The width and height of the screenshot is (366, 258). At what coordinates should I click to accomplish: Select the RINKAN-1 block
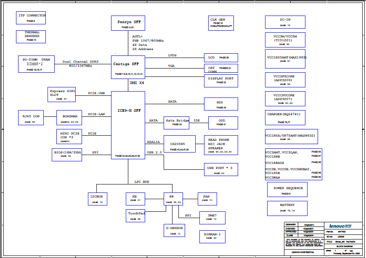pyautogui.click(x=212, y=236)
